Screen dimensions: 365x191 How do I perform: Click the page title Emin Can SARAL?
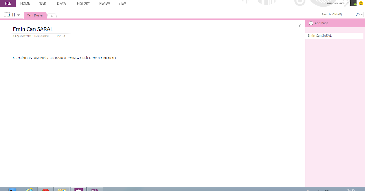coord(33,29)
